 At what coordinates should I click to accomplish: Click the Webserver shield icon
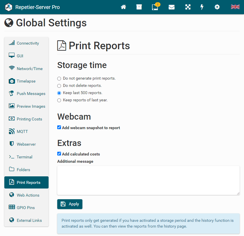[x=12, y=144]
